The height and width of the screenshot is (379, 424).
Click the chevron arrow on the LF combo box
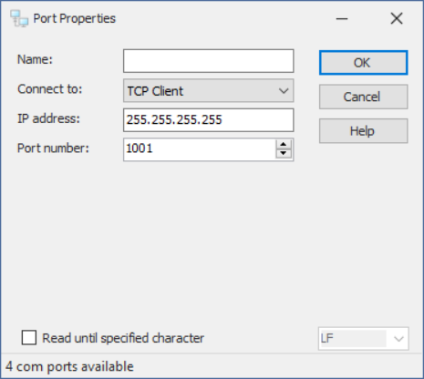coord(398,339)
